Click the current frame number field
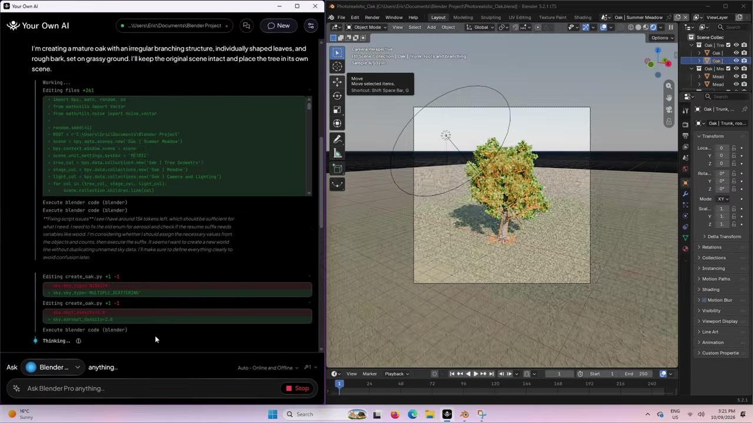This screenshot has width=753, height=423. [x=559, y=374]
